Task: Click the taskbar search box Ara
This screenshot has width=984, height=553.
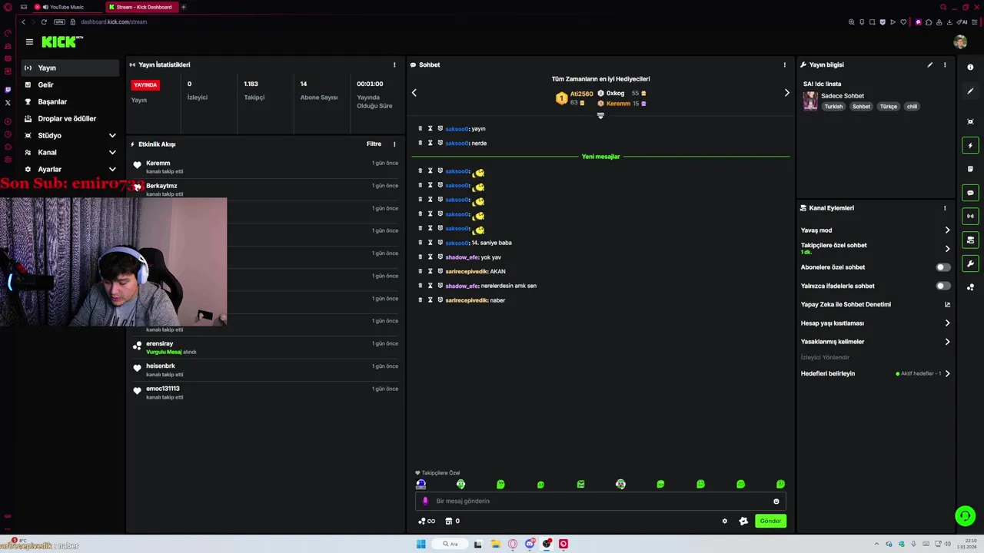Action: click(450, 544)
